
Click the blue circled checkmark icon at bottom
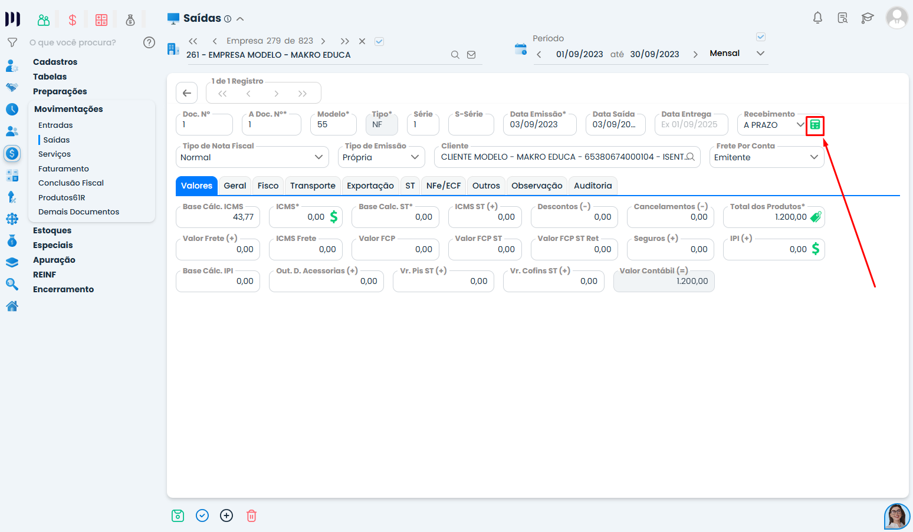(x=202, y=516)
